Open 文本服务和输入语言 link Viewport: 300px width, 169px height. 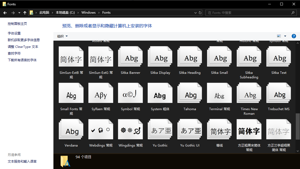click(22, 162)
